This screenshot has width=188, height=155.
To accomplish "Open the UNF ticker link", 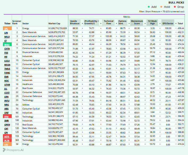I will point(6,113).
